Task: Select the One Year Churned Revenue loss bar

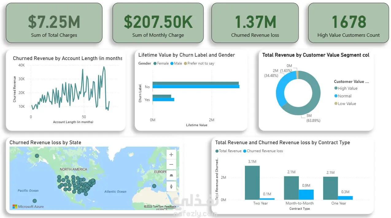Action: 345,198
